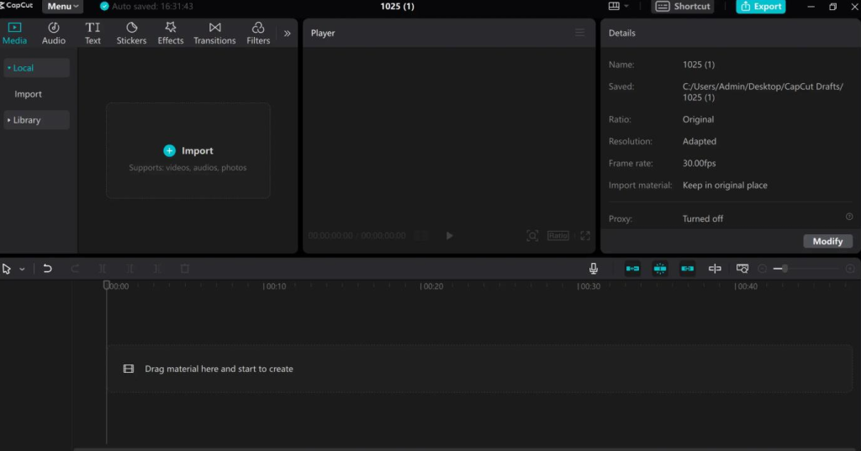This screenshot has width=861, height=451.
Task: Open the Menu dropdown
Action: pyautogui.click(x=62, y=7)
